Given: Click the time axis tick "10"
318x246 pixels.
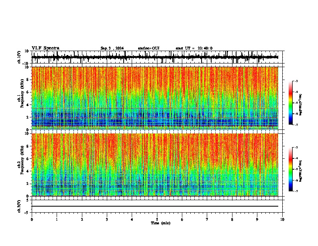Looking at the screenshot, I should tap(282, 219).
